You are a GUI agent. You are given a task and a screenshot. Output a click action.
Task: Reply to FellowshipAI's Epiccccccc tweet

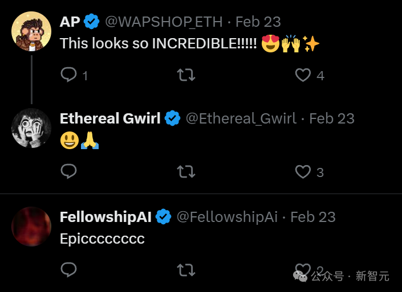pyautogui.click(x=69, y=269)
